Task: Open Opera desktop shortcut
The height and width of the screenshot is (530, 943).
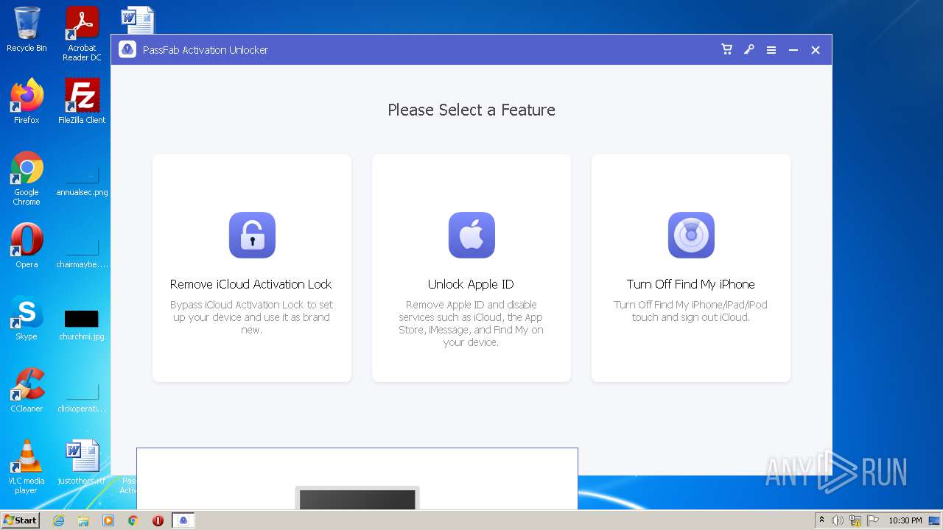Action: coord(27,246)
